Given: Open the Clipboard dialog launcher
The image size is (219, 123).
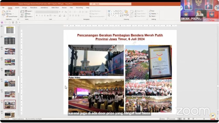Looking at the screenshot, I should pyautogui.click(x=18, y=19).
